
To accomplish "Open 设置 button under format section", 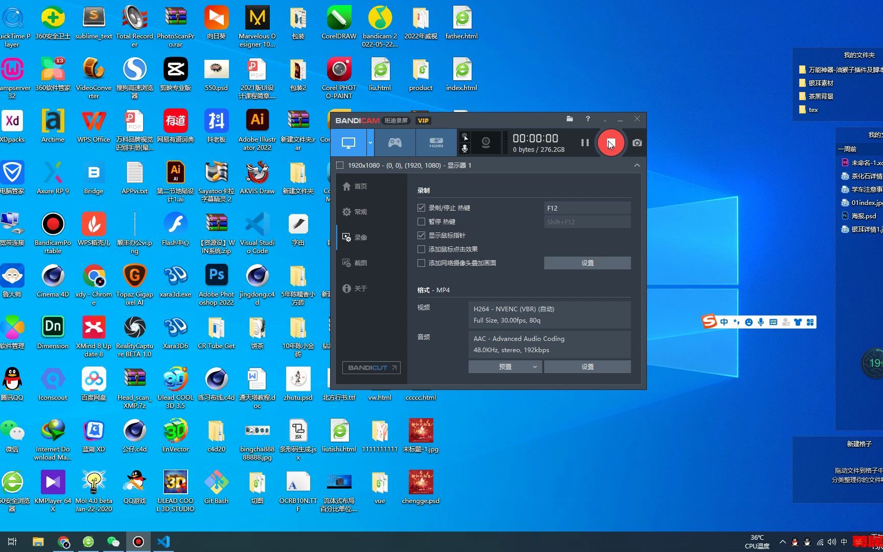I will [587, 366].
